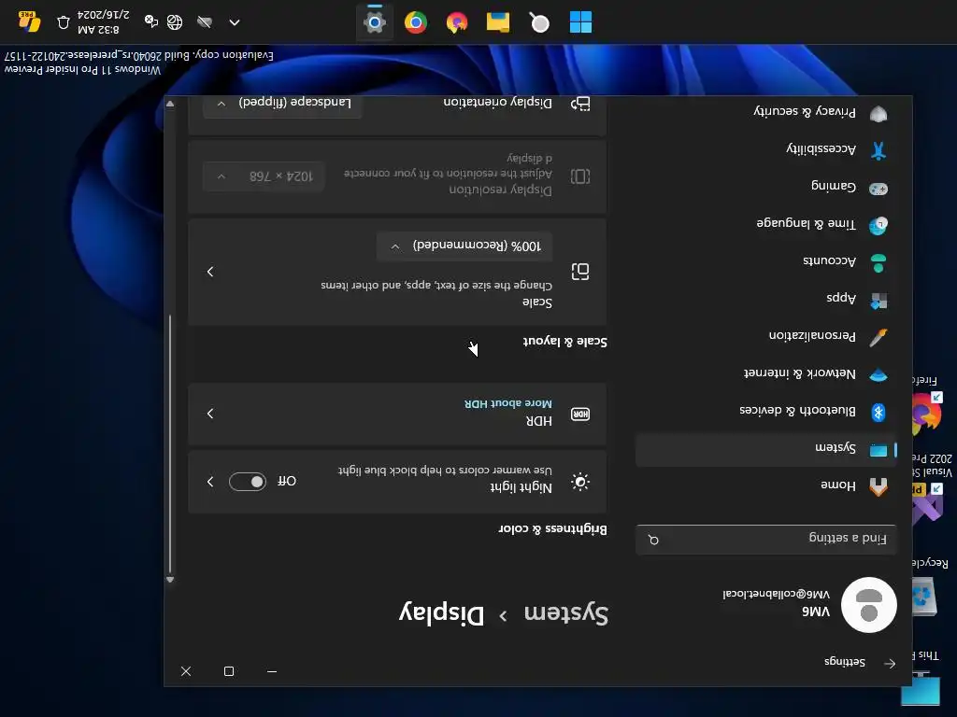Click the search magnifier icon in Find a setting
Screen dimensions: 957x717
tap(653, 541)
